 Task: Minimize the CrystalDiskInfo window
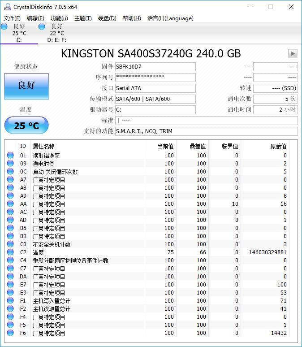point(250,7)
